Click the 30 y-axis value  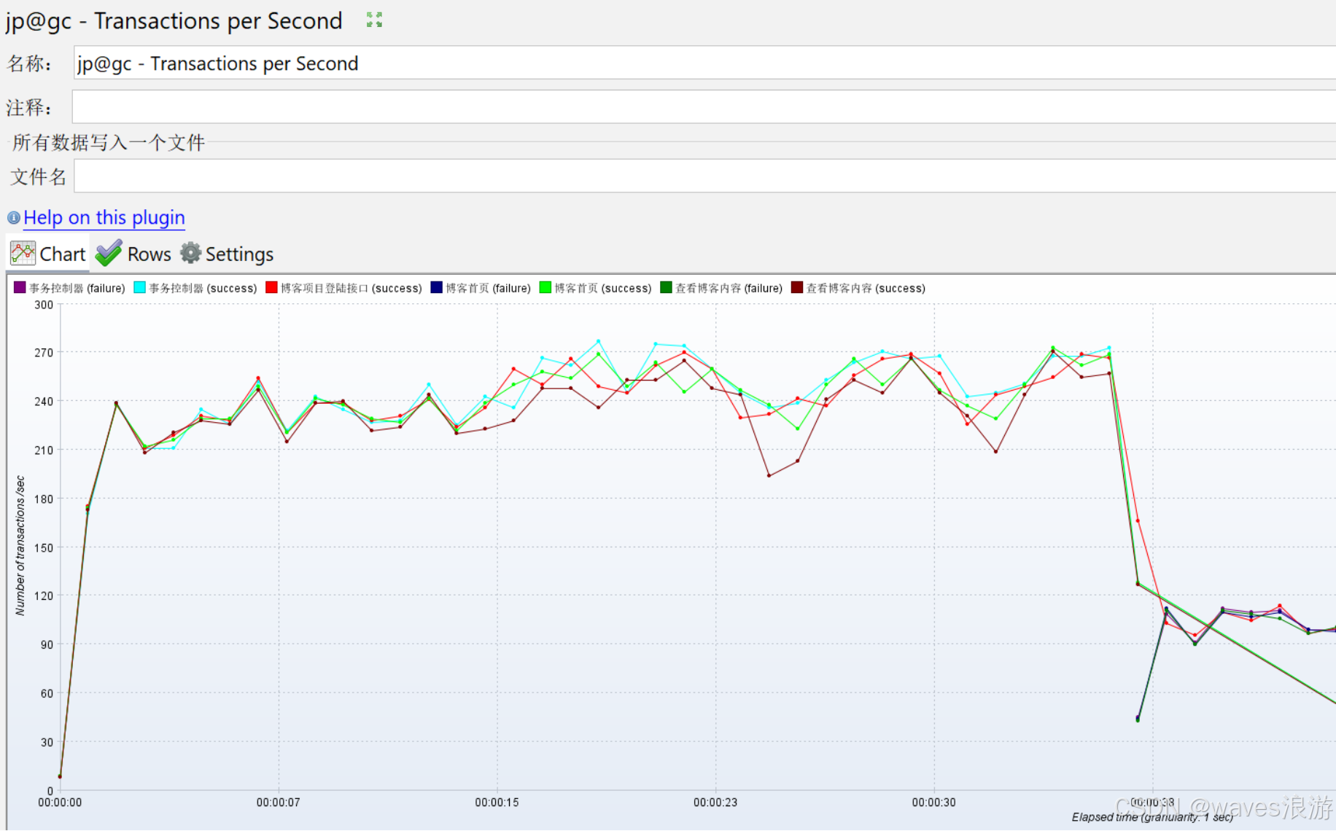coord(47,743)
